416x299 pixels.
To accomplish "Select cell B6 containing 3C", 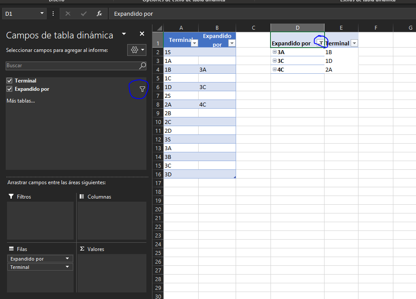I will tap(217, 87).
